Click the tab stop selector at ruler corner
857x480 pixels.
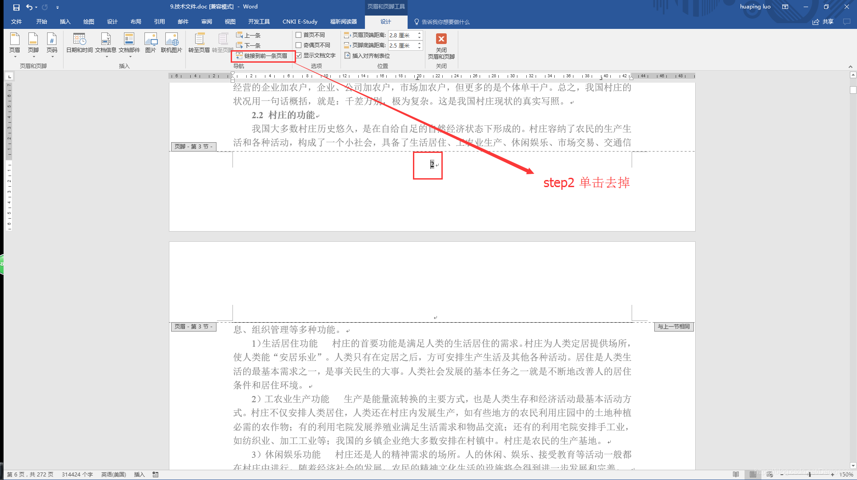coord(9,76)
